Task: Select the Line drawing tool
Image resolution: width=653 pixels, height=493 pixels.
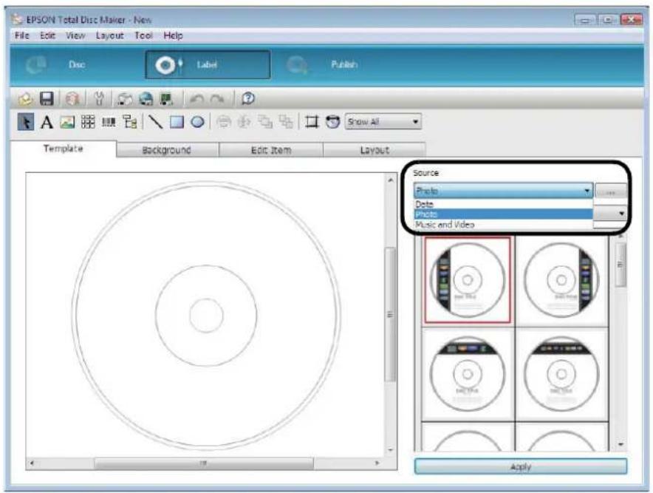Action: (x=155, y=122)
